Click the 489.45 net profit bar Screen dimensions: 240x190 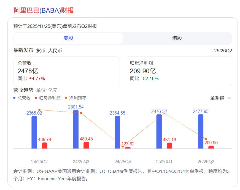click(86, 145)
